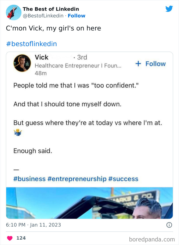Open The Best of Linkedin display name
Screen dimensions: 179x245
coord(51,9)
